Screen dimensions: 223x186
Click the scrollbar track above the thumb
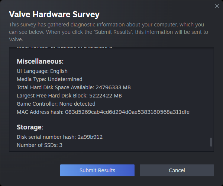[x=211, y=93]
